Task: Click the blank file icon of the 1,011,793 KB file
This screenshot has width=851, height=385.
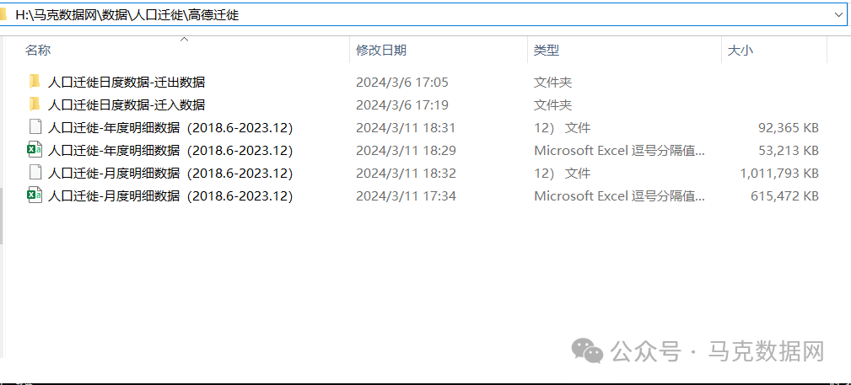Action: pos(35,173)
